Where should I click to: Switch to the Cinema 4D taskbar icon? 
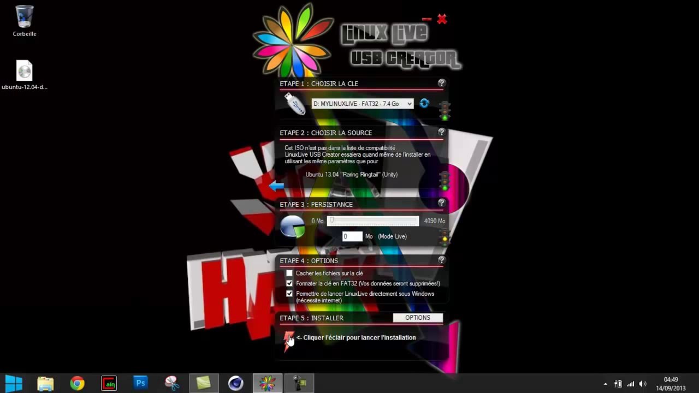click(235, 383)
